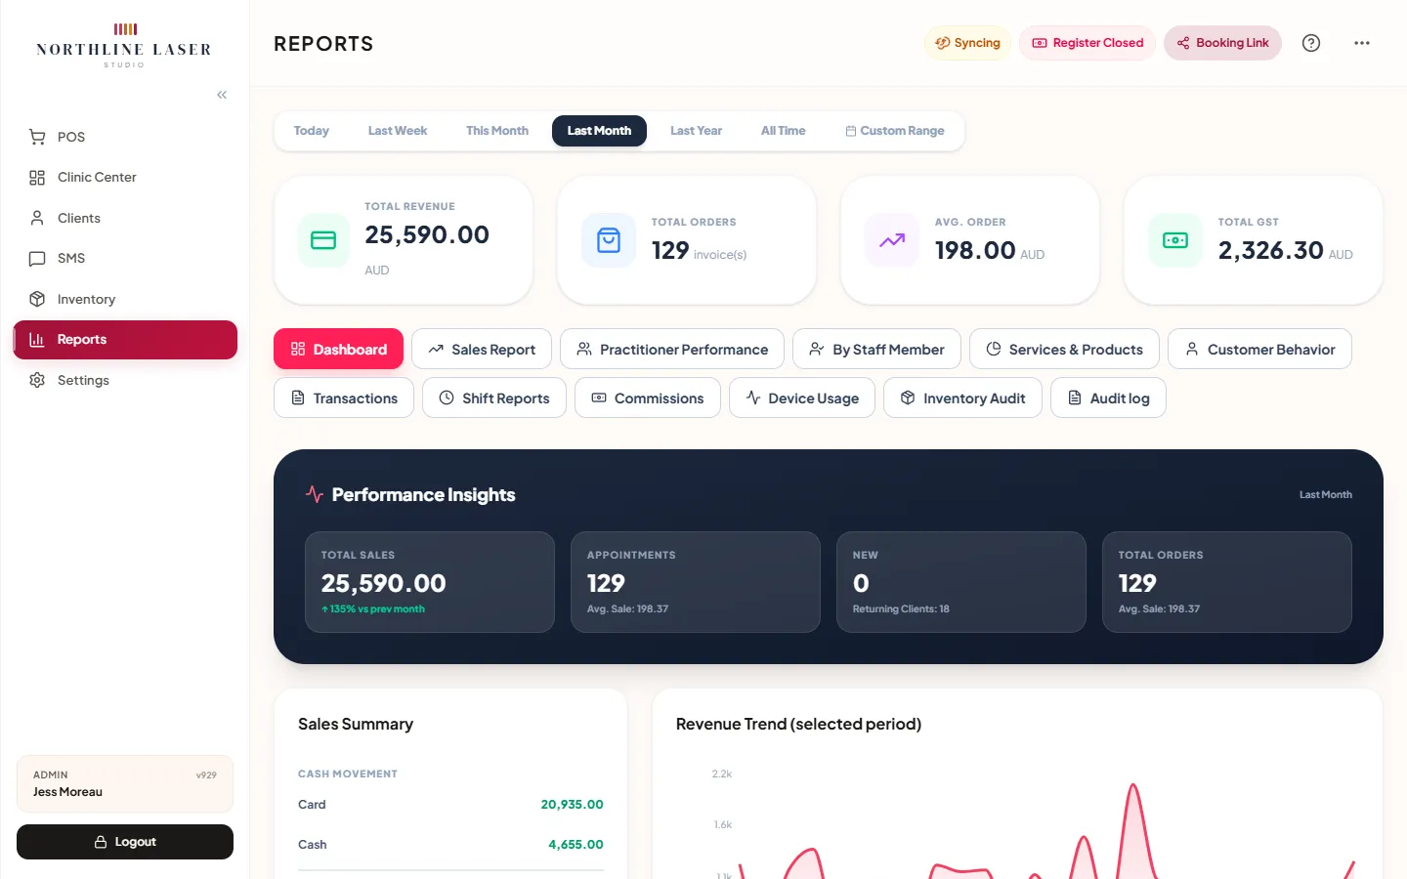Go to POS in the sidebar

coord(125,137)
